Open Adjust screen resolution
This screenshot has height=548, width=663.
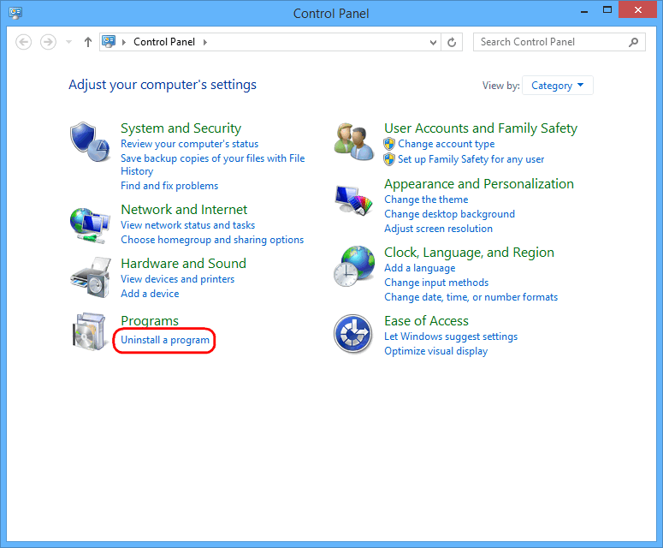439,229
